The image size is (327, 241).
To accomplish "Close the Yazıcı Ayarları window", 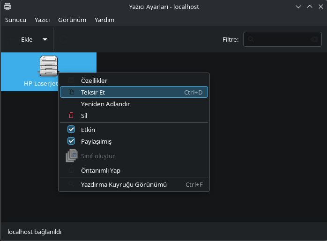I will (321, 7).
